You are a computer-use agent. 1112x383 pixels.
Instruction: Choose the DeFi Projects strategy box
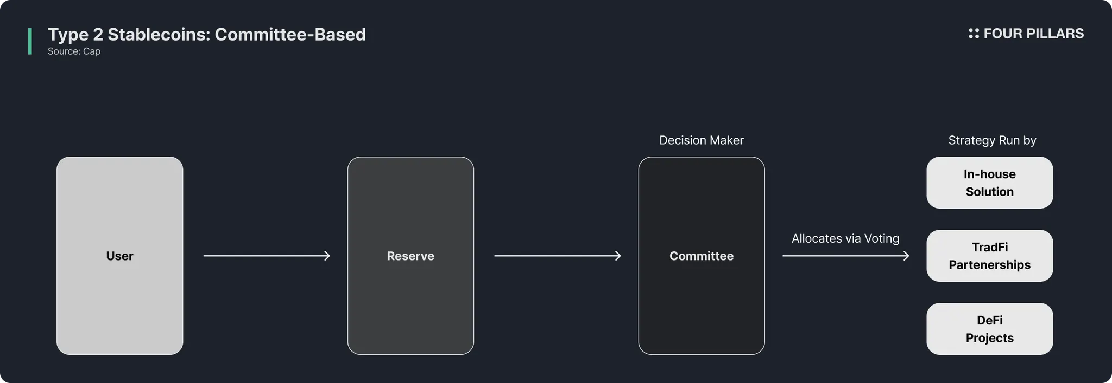[x=989, y=329]
